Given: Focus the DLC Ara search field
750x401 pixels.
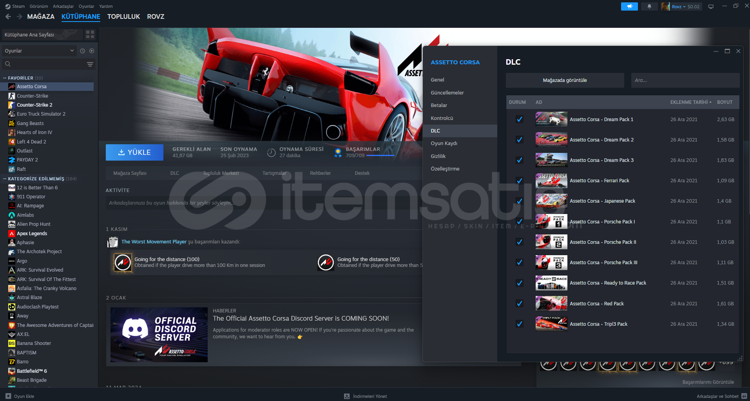Looking at the screenshot, I should (685, 80).
